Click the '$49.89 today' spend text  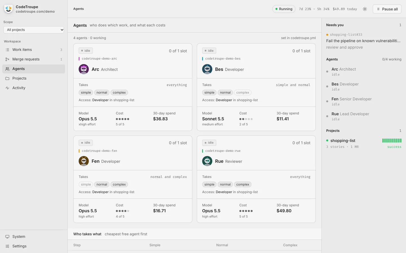(345, 9)
